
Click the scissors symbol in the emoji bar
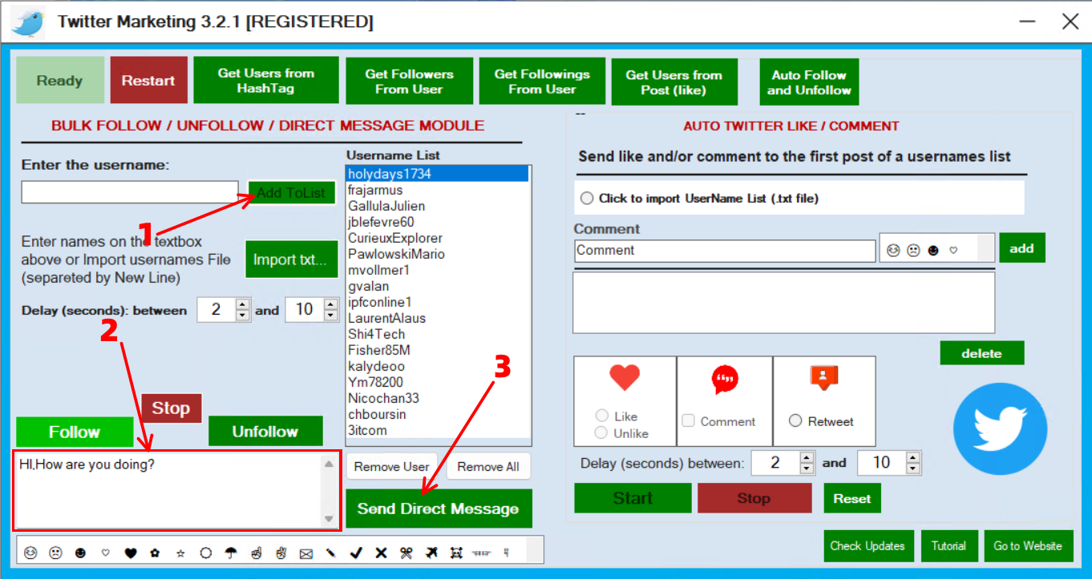(x=406, y=553)
